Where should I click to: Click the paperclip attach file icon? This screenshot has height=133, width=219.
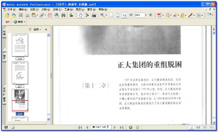tap(42, 15)
